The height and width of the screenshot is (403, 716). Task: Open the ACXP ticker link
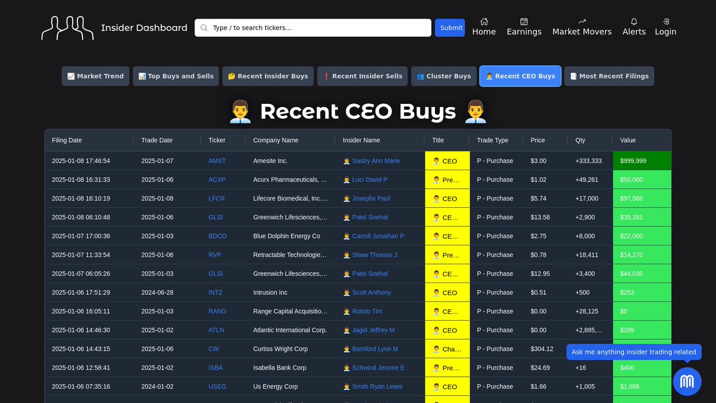pyautogui.click(x=217, y=180)
